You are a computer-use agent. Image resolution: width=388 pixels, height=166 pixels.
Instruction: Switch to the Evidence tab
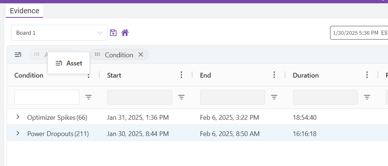click(x=25, y=11)
